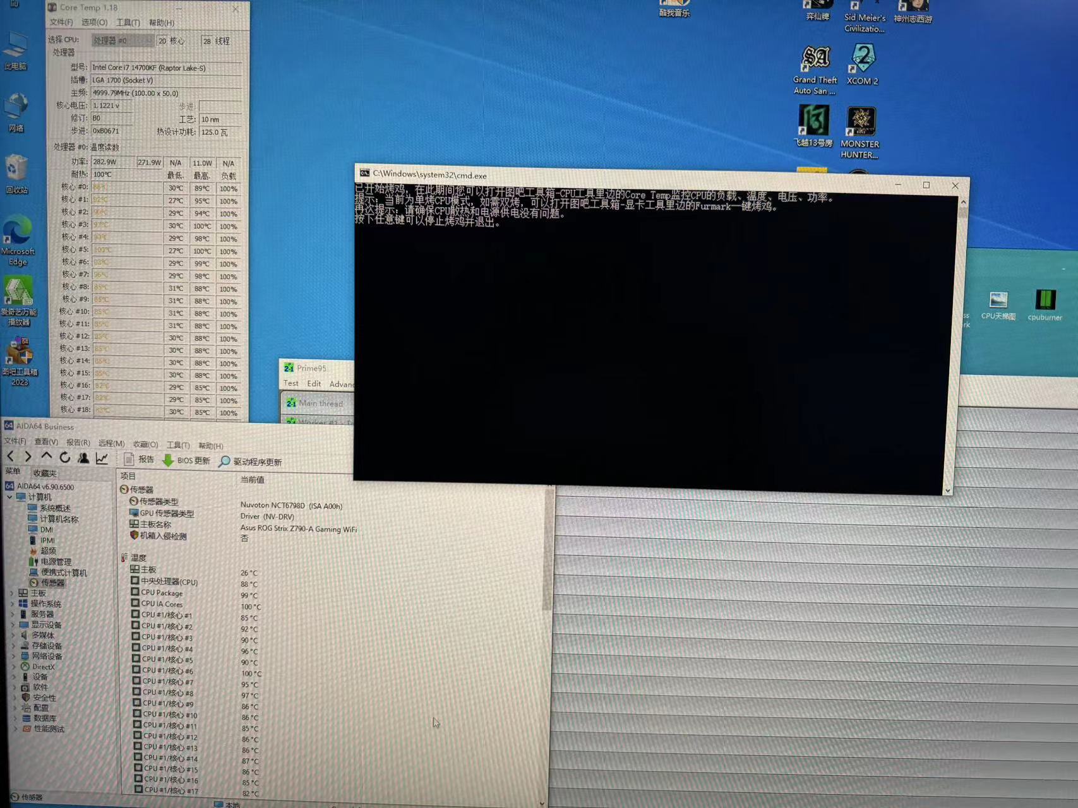Click the 报告 report button in AIDA64
This screenshot has width=1078, height=808.
[139, 460]
